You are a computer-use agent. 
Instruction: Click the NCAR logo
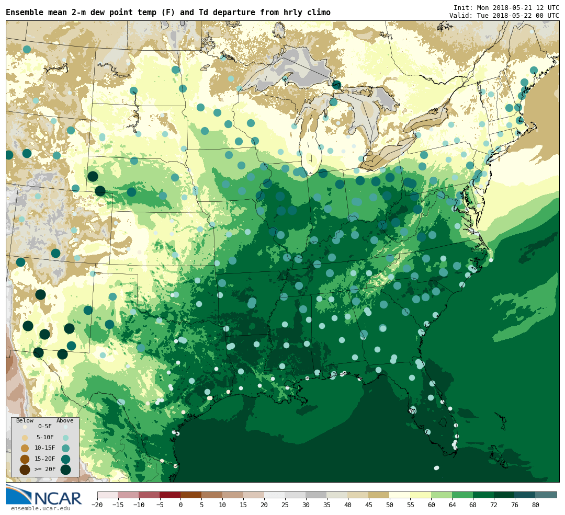(x=43, y=495)
